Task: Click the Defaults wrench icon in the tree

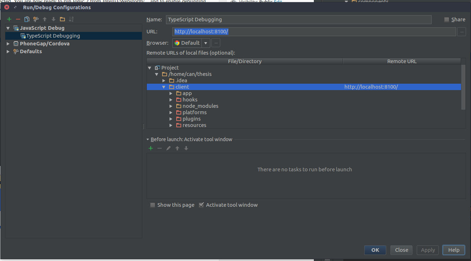Action: pos(16,51)
